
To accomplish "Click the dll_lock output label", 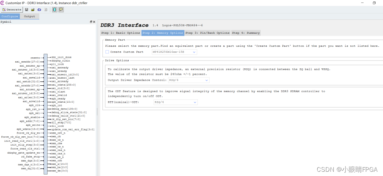I will coord(57,126).
